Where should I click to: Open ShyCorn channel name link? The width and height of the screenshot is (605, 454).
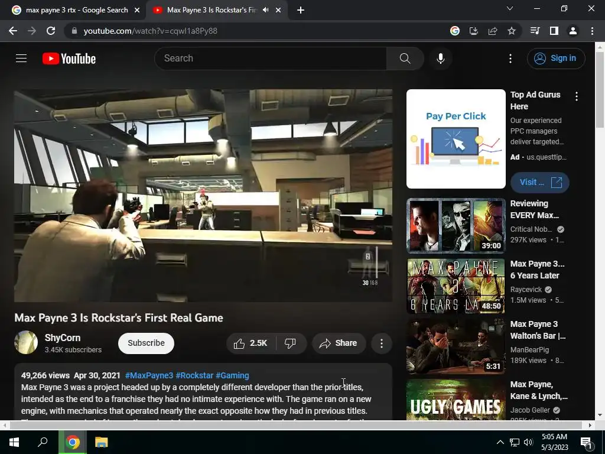click(63, 338)
